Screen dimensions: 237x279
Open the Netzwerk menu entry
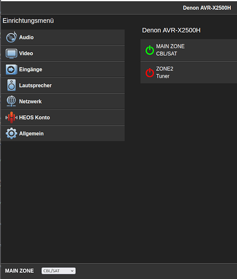point(63,102)
